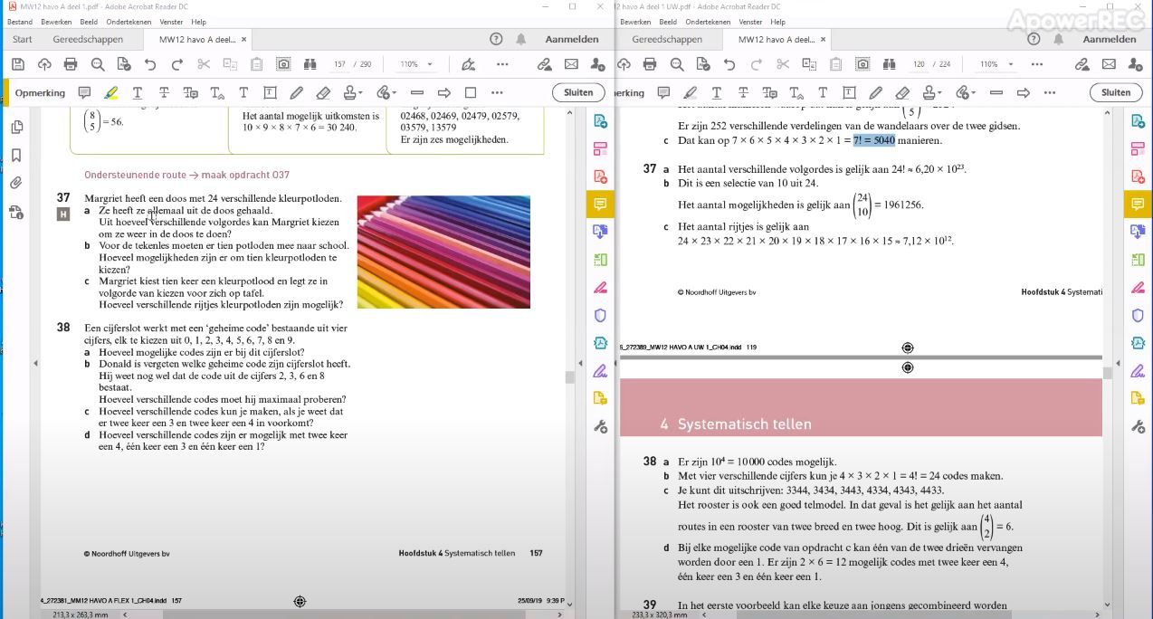This screenshot has height=619, width=1153.
Task: Open page thumbnails panel in the left window sidebar
Action: tap(16, 128)
